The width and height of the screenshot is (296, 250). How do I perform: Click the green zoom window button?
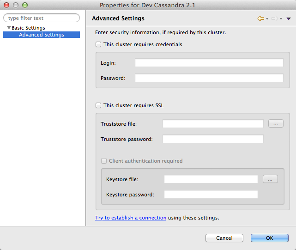(x=25, y=5)
